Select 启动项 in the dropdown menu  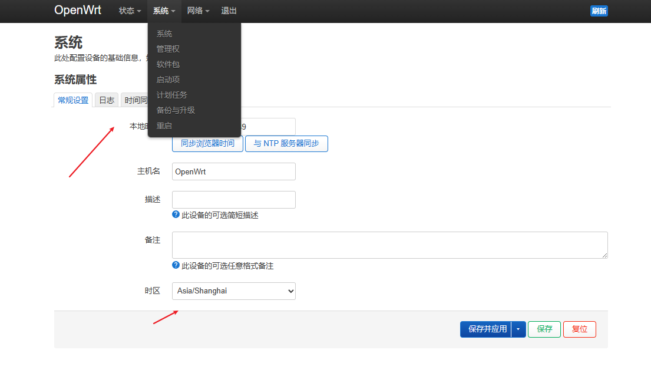coord(168,80)
